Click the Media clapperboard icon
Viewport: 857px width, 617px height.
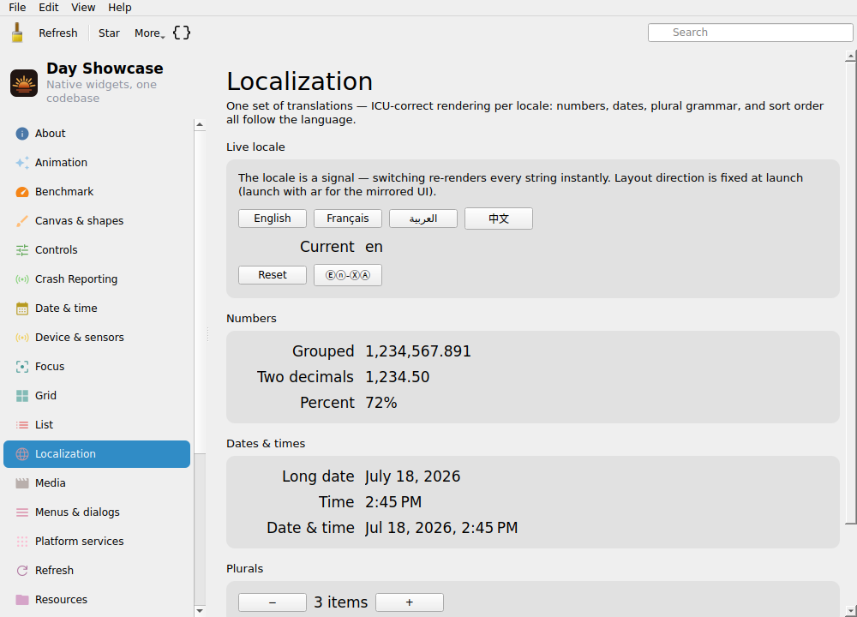[22, 483]
